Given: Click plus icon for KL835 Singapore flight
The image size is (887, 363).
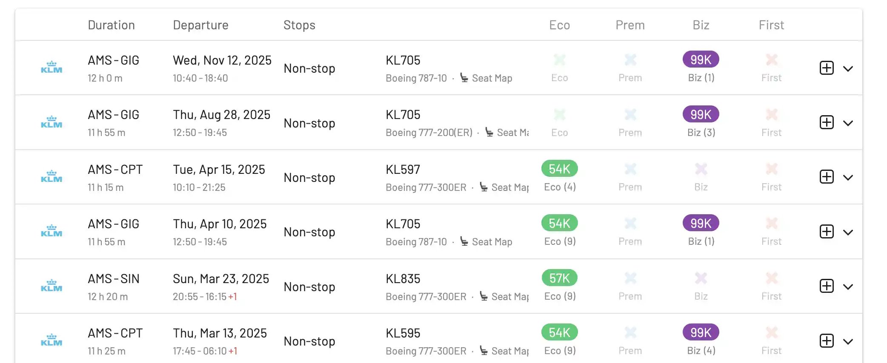Looking at the screenshot, I should (826, 286).
